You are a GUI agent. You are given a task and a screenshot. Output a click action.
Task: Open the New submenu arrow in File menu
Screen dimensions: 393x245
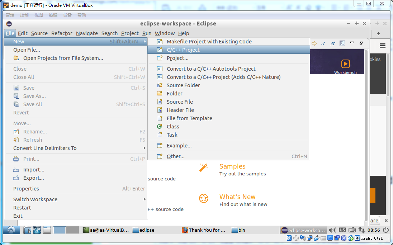click(x=145, y=41)
